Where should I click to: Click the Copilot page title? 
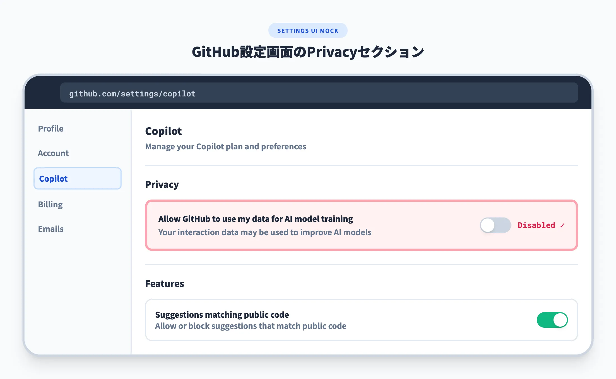pyautogui.click(x=163, y=131)
